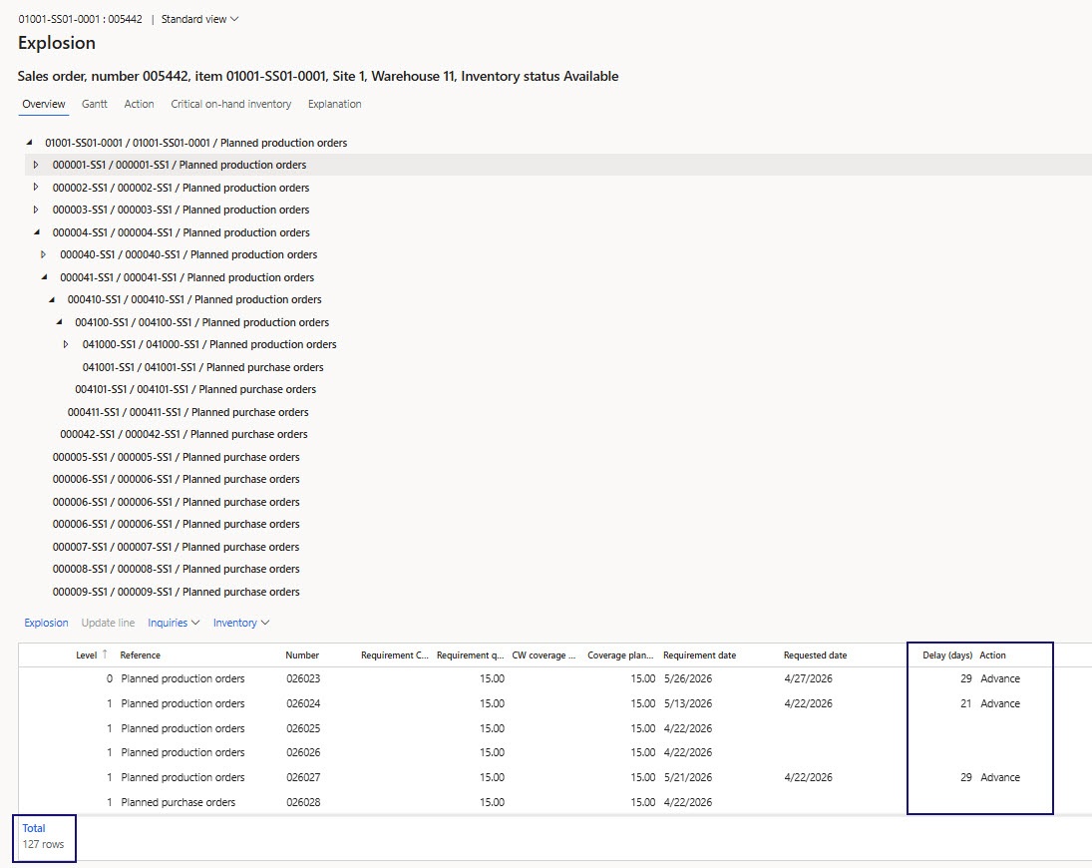The height and width of the screenshot is (868, 1092).
Task: Switch to the Gantt tab
Action: [x=95, y=104]
